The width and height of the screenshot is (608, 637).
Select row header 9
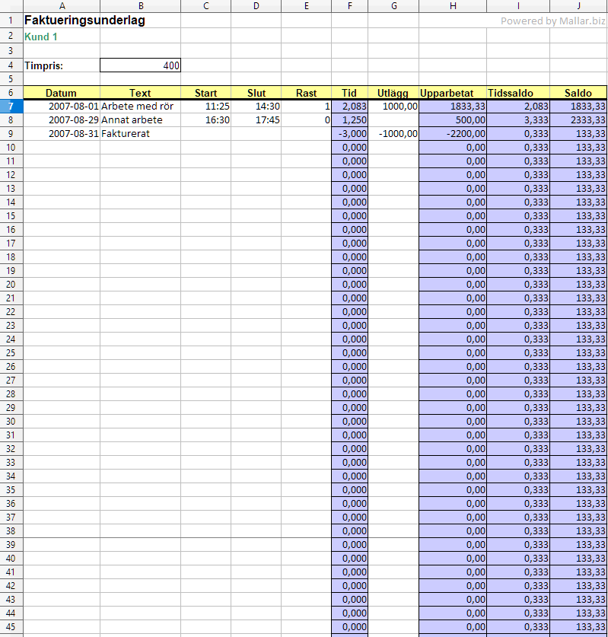(x=11, y=134)
